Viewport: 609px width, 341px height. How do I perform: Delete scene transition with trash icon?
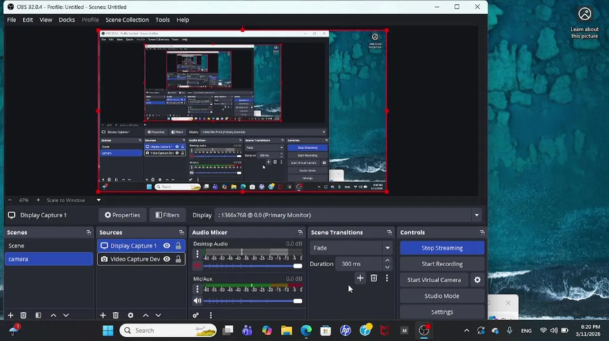tap(374, 278)
